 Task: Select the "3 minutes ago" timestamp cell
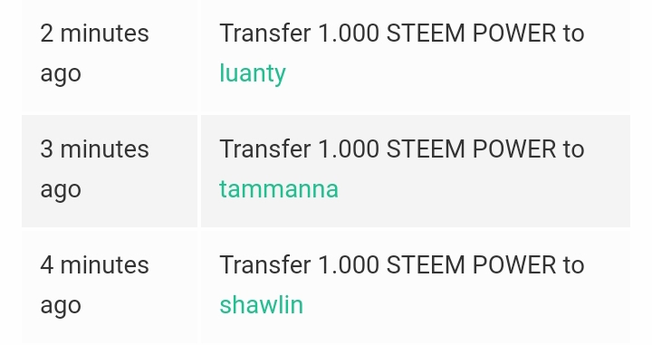tap(110, 171)
